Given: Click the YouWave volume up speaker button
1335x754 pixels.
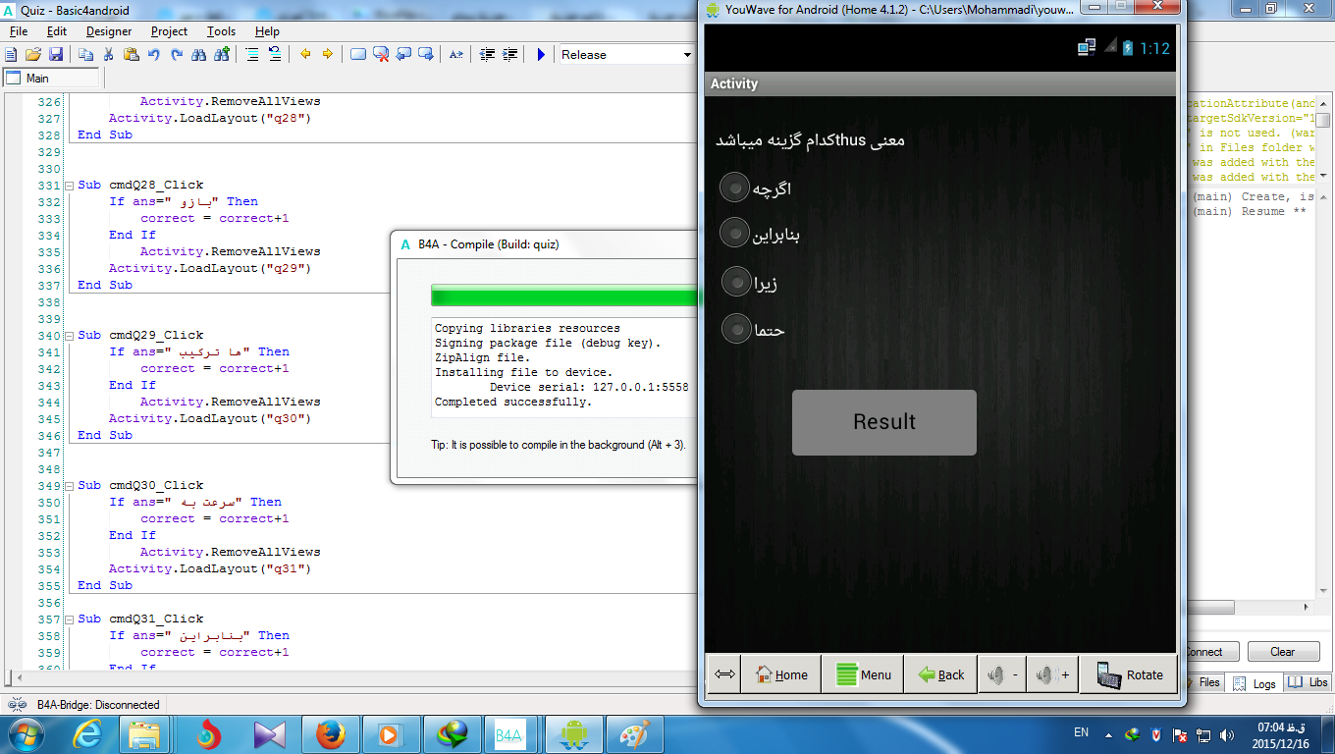Looking at the screenshot, I should pyautogui.click(x=1053, y=674).
